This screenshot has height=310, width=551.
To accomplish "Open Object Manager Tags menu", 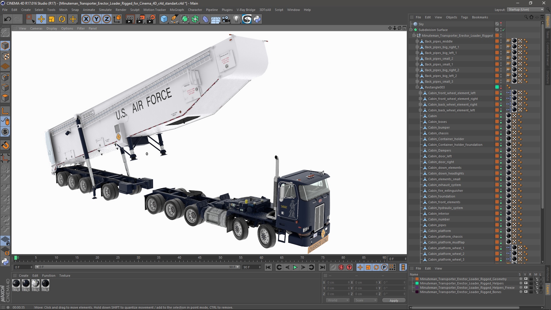I will point(464,17).
